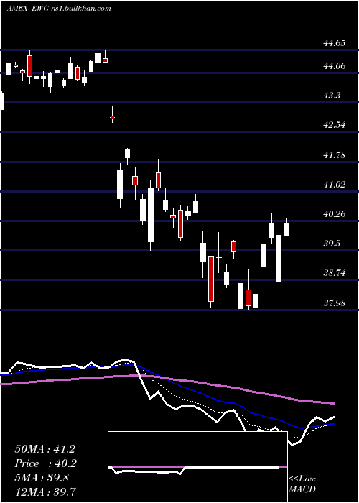
Task: Click the 50MA : 41.2 readout
Action: point(45,449)
